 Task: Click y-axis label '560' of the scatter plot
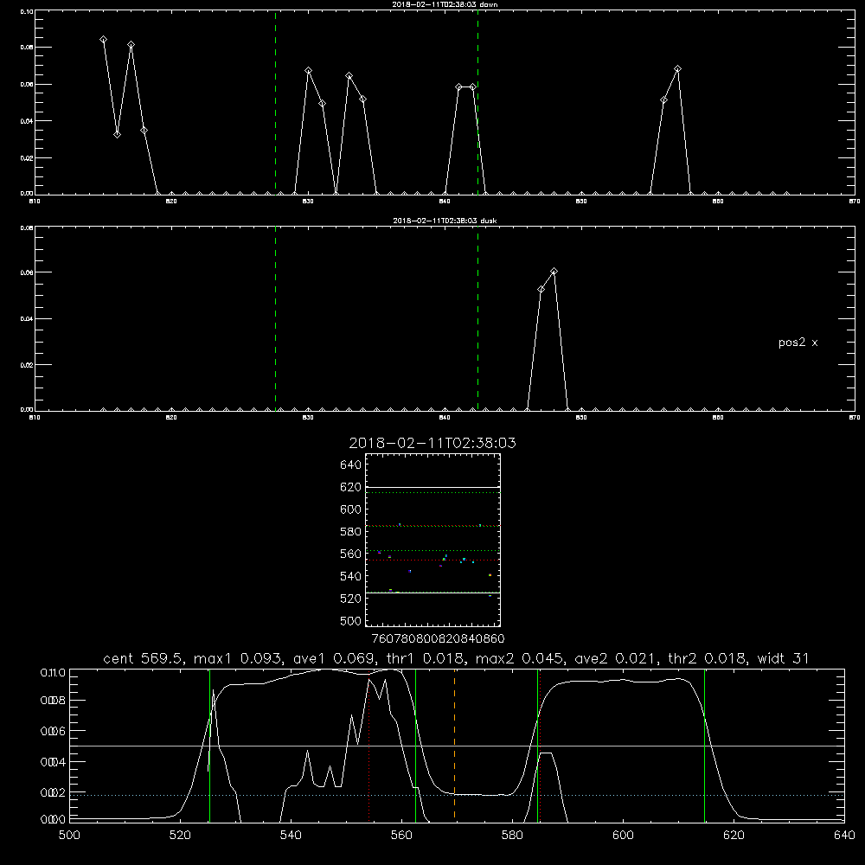point(350,554)
